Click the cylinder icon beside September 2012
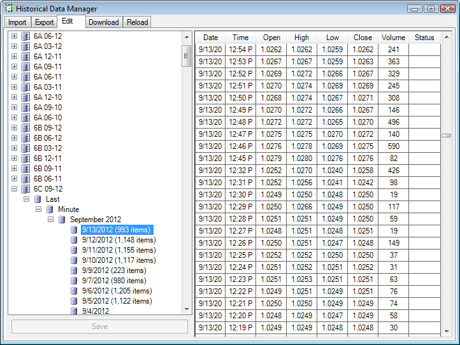This screenshot has width=460, height=345. point(62,220)
